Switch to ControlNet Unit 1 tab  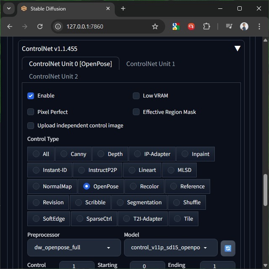point(150,64)
